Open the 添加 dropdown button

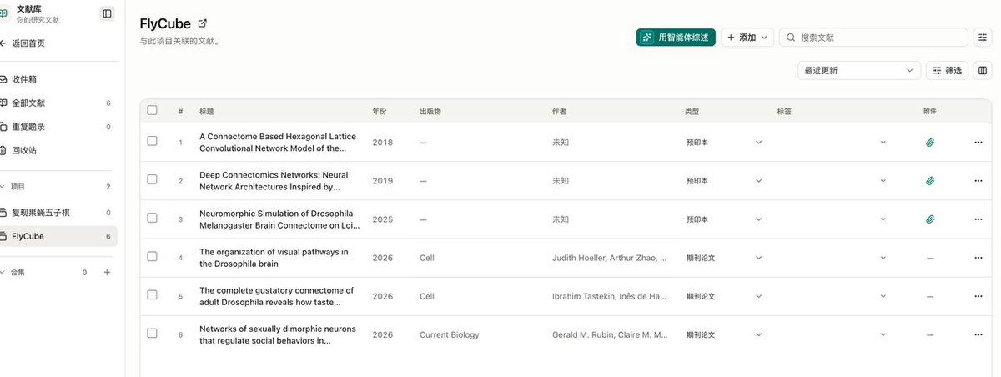pos(747,38)
